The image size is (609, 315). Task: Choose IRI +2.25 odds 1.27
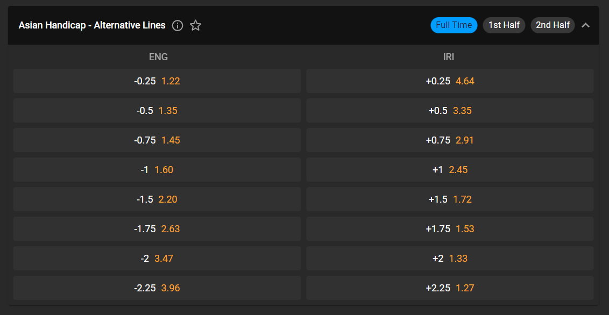coord(450,288)
